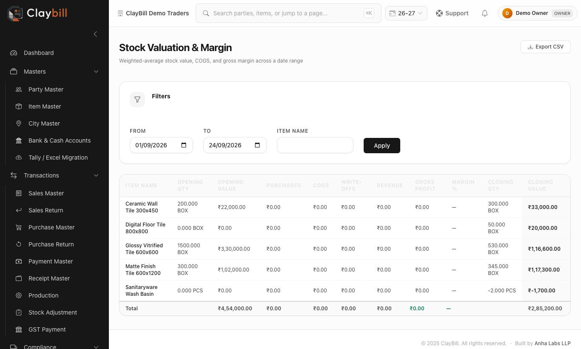Collapse the Transactions section chevron
Image resolution: width=581 pixels, height=349 pixels.
[x=96, y=175]
